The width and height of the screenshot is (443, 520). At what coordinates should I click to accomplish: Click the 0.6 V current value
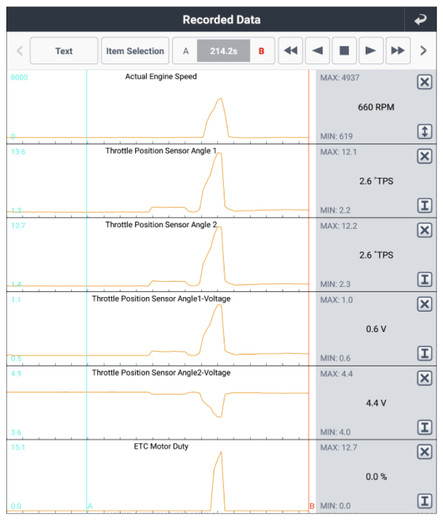point(376,329)
